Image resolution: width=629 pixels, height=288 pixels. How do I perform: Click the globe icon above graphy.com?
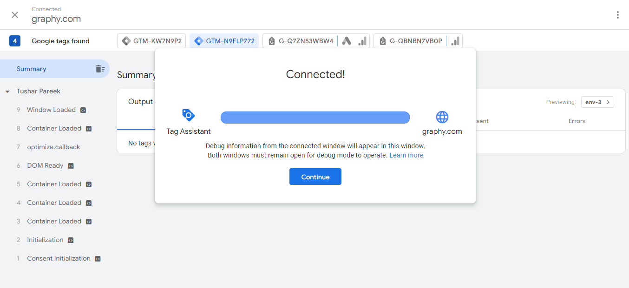tap(442, 117)
